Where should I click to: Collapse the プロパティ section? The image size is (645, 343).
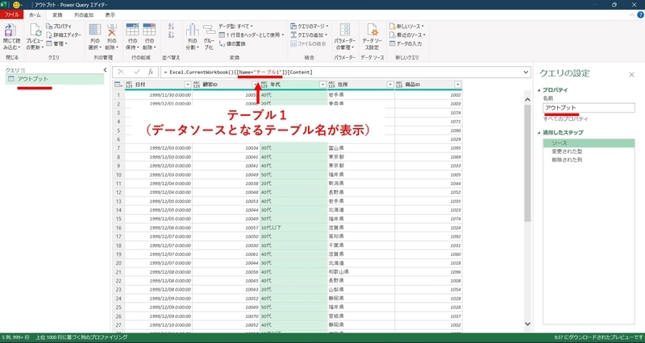click(x=539, y=89)
